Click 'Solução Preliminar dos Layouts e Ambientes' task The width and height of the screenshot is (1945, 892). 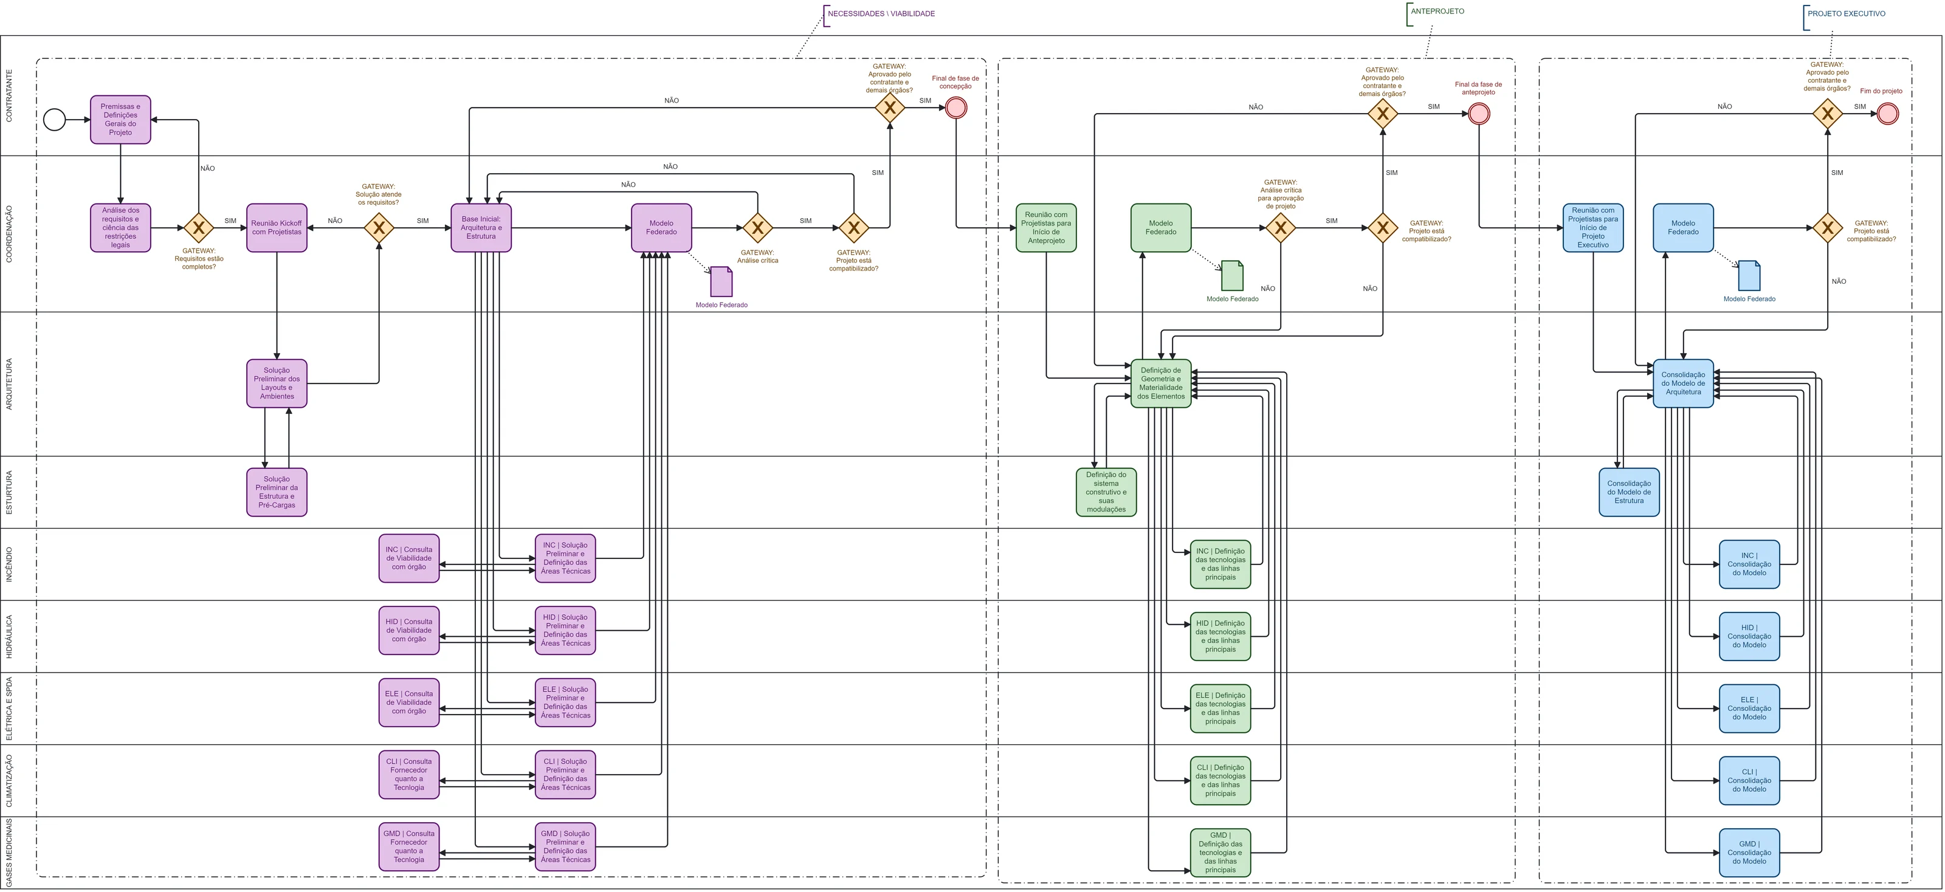(x=277, y=383)
